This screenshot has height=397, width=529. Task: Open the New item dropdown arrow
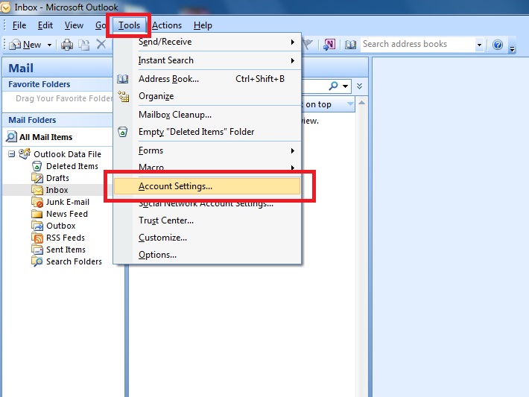point(50,45)
